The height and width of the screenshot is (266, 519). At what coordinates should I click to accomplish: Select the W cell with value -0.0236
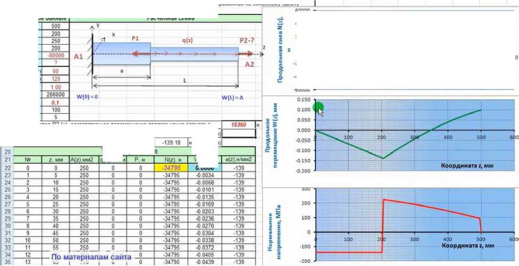[x=204, y=219]
